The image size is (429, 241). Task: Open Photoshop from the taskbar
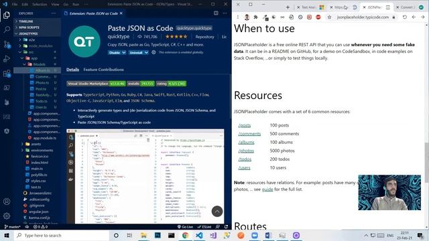[x=158, y=235]
